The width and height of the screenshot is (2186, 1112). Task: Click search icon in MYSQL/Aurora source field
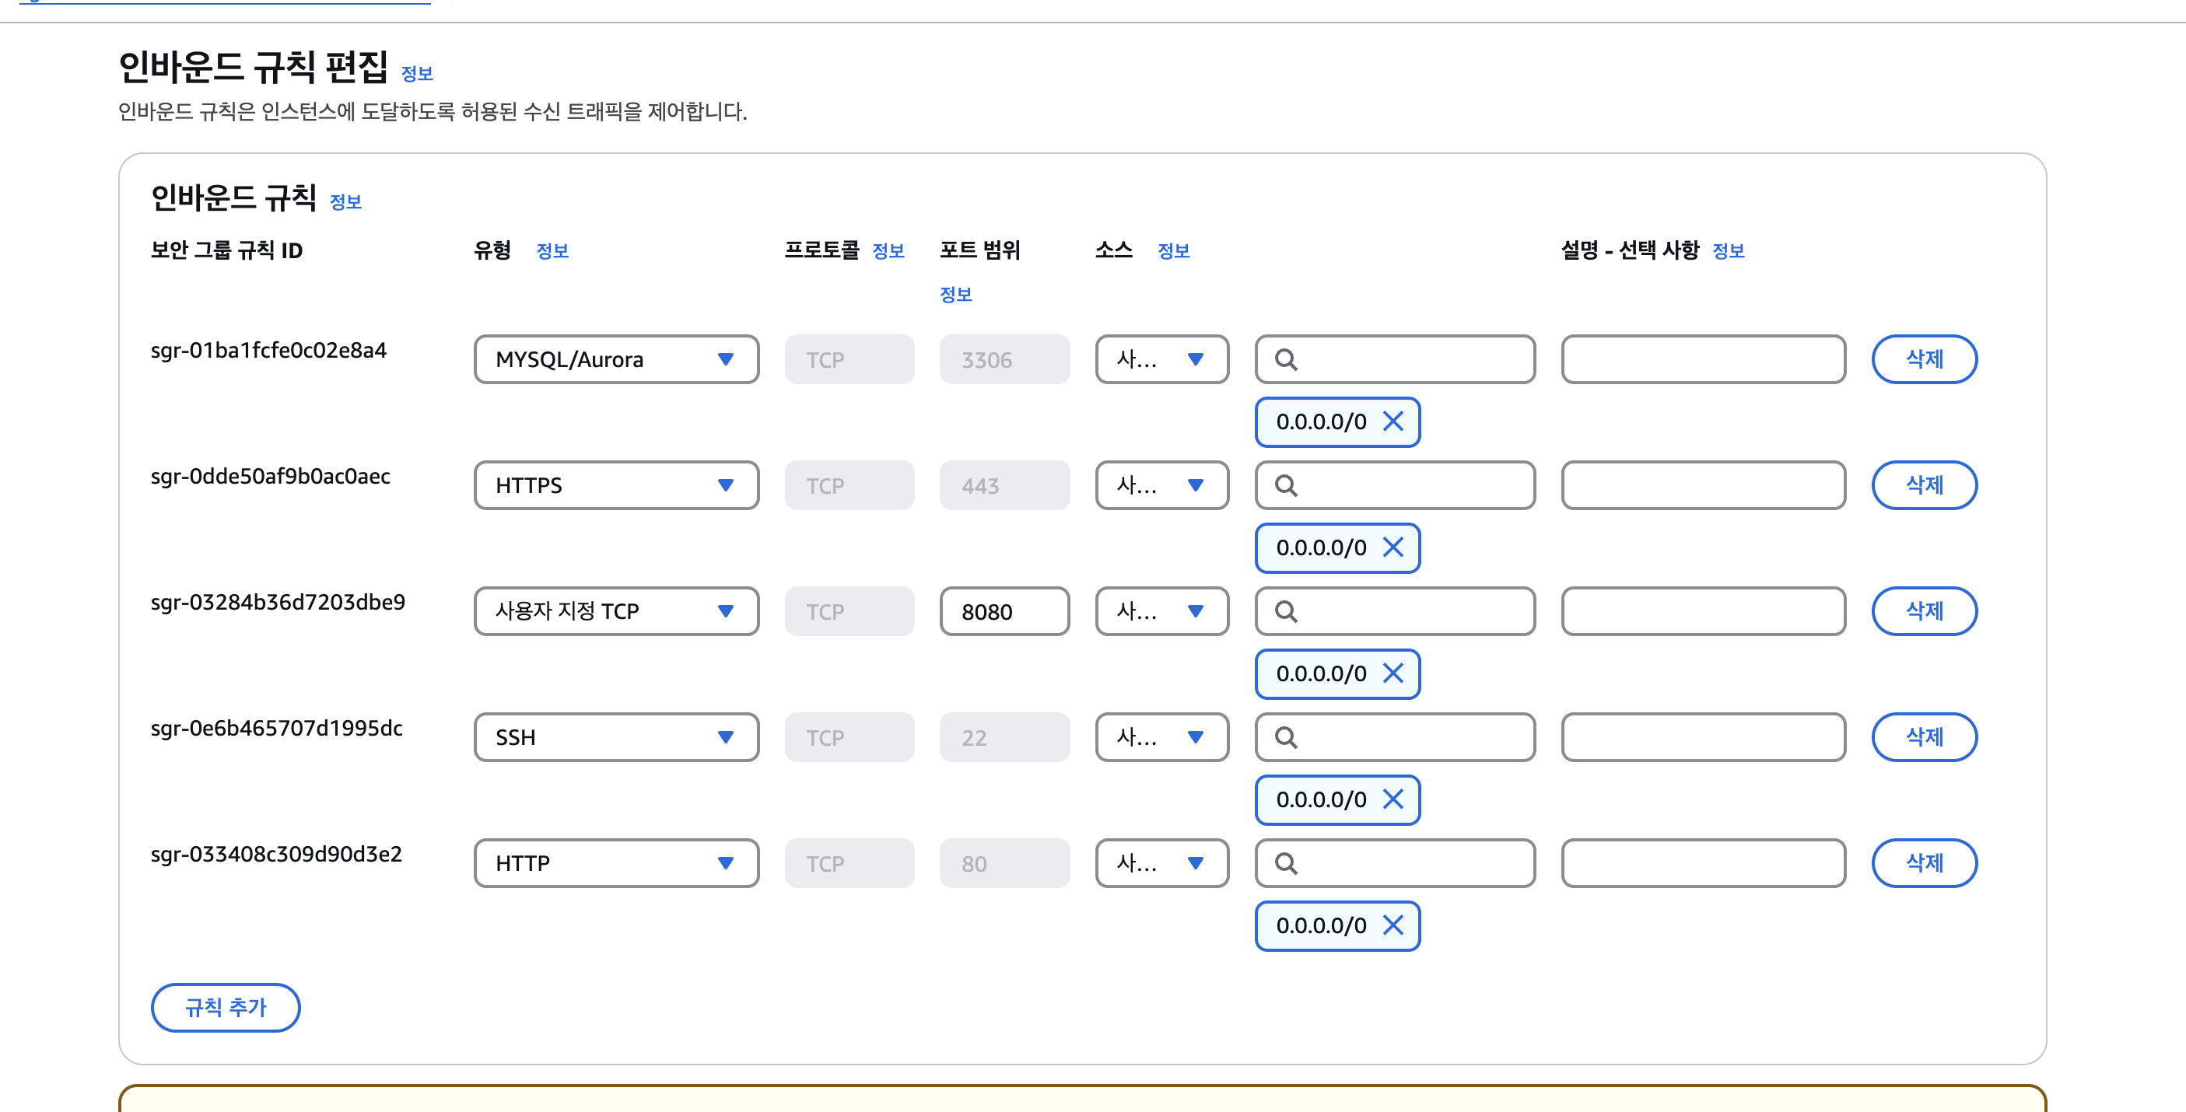click(x=1286, y=359)
